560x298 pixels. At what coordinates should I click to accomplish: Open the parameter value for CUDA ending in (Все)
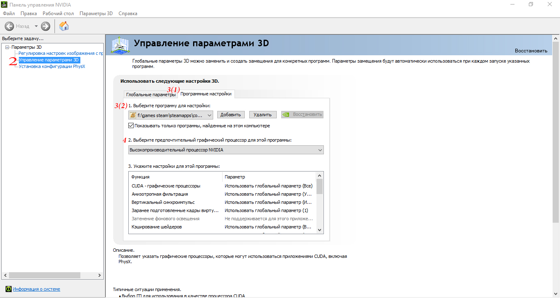(x=269, y=186)
